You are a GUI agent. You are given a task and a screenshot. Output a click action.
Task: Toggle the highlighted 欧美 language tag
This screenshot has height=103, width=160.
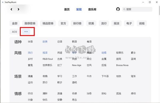[45, 42]
